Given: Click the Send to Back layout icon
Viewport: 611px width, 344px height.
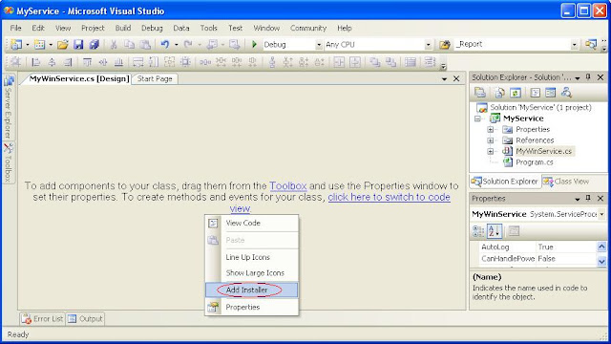Looking at the screenshot, I should [x=390, y=62].
